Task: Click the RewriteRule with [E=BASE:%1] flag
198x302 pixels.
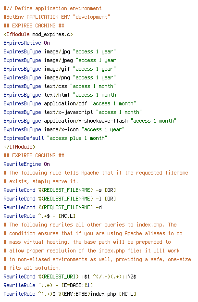Action: (x=48, y=285)
